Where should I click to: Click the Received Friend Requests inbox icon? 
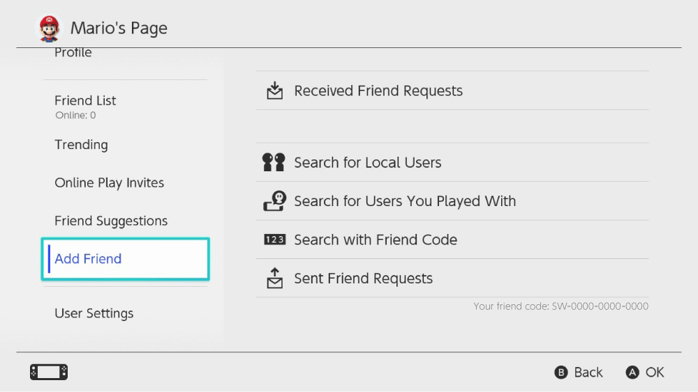coord(275,91)
